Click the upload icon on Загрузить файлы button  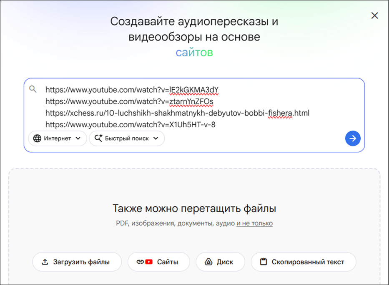tap(45, 262)
